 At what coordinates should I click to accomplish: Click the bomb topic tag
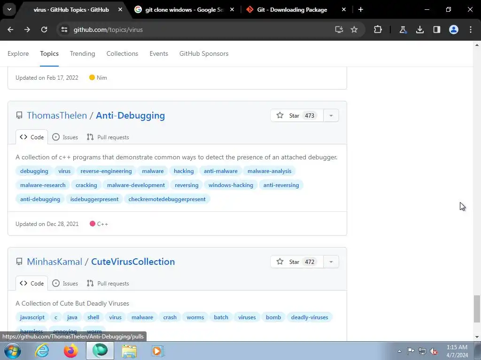273,317
